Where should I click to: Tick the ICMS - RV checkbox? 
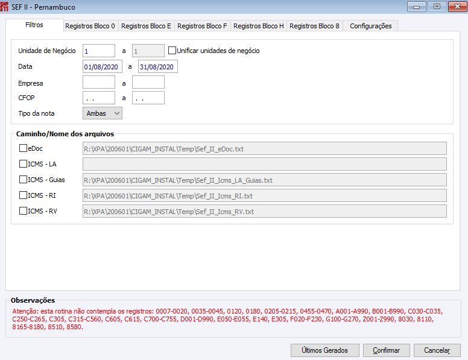(x=23, y=210)
